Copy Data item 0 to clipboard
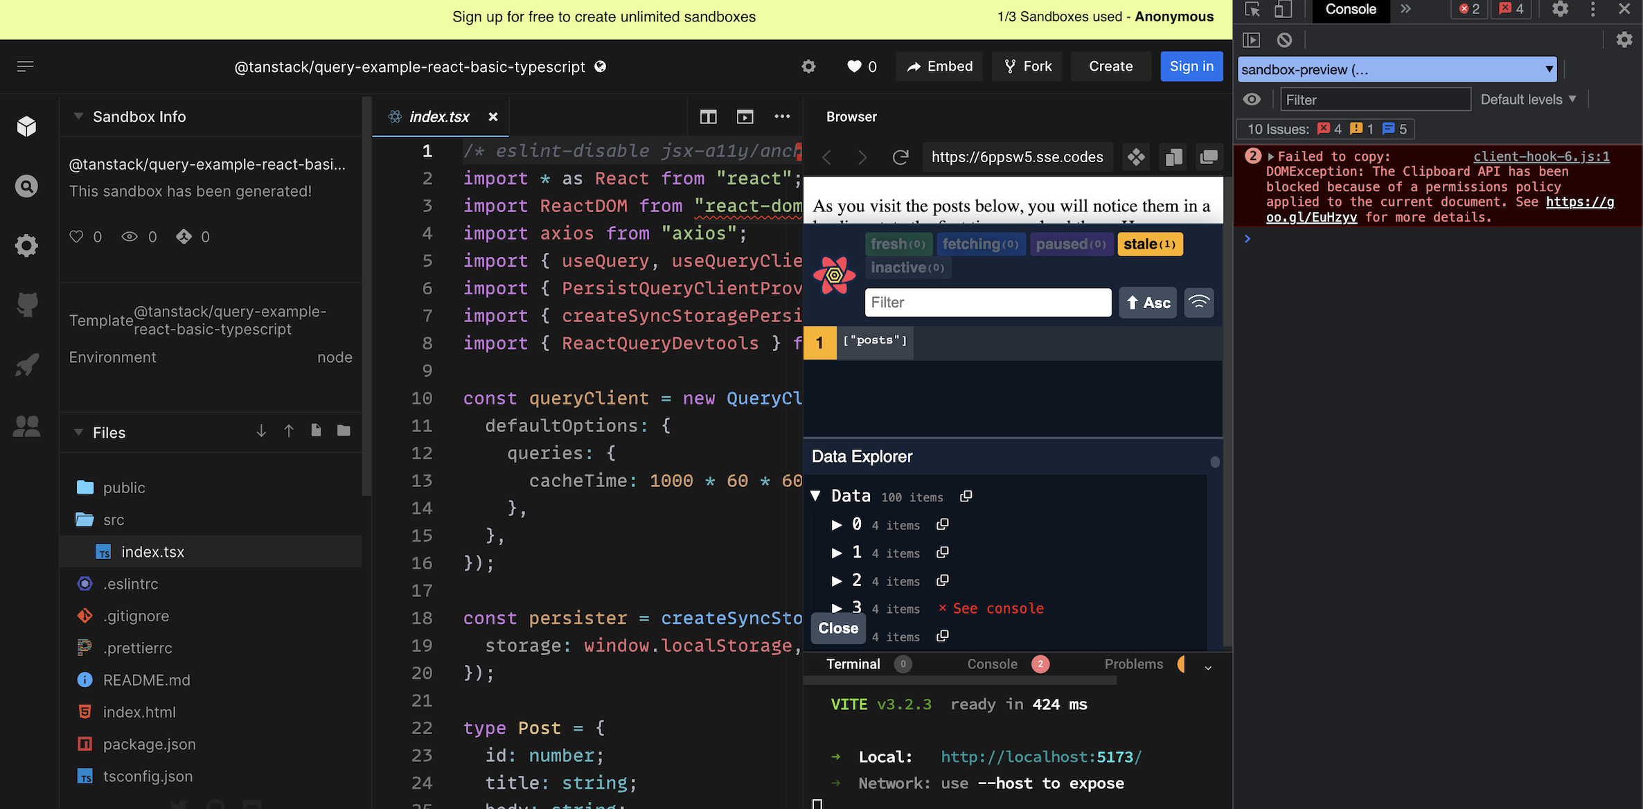This screenshot has height=809, width=1643. click(x=942, y=524)
